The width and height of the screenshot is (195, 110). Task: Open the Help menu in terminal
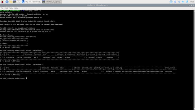click(16, 8)
